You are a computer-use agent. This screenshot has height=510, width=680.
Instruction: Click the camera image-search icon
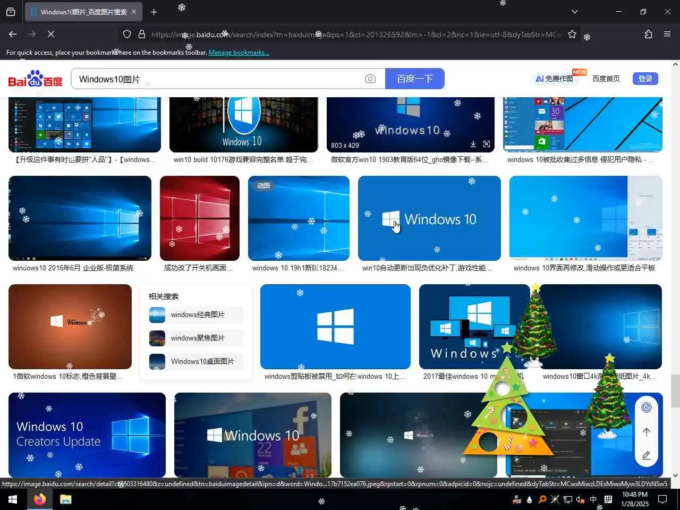(x=370, y=79)
